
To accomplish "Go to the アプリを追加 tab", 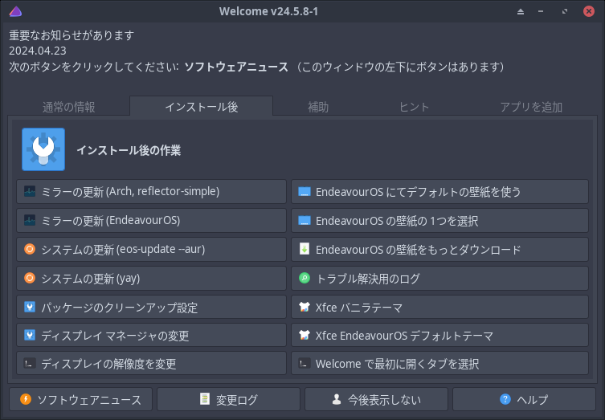I will (531, 107).
